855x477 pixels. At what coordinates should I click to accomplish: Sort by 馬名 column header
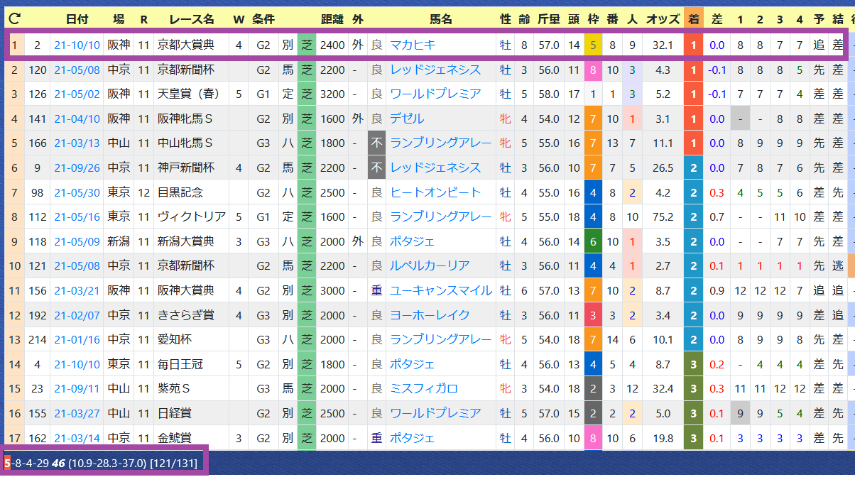click(441, 19)
